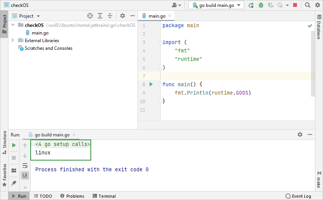Screen dimensions: 323x200
Task: Click the 'linux' console output text
Action: coord(43,152)
